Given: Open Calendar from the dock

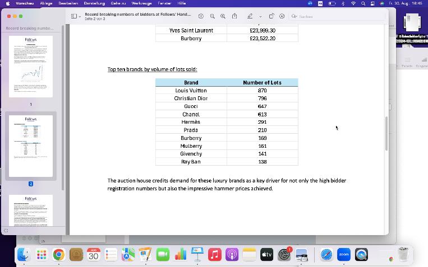Looking at the screenshot, I should pyautogui.click(x=93, y=255).
